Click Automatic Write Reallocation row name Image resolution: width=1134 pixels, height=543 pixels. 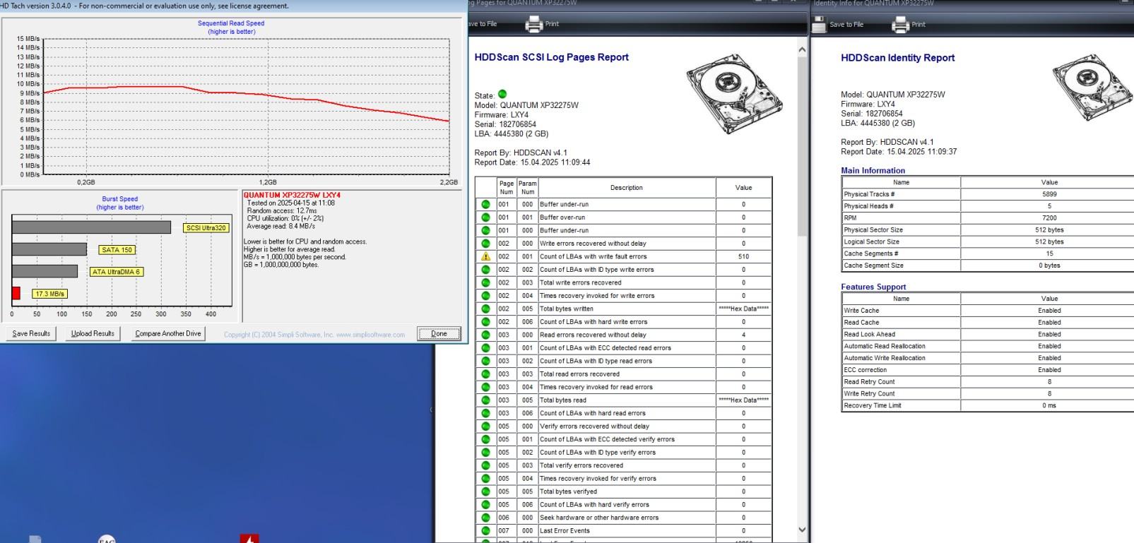point(885,358)
